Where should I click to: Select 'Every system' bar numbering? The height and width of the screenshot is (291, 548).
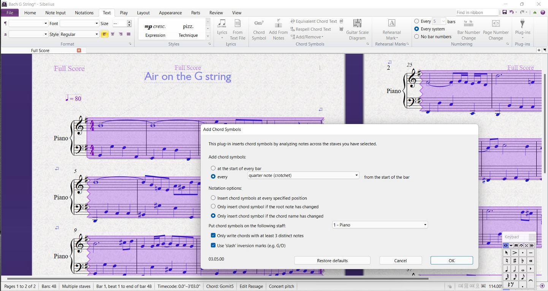coord(417,29)
